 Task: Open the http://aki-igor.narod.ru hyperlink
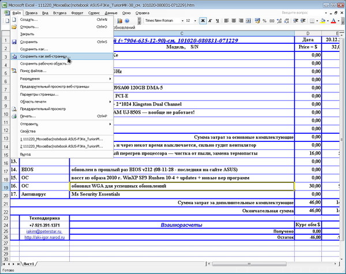pyautogui.click(x=44, y=237)
